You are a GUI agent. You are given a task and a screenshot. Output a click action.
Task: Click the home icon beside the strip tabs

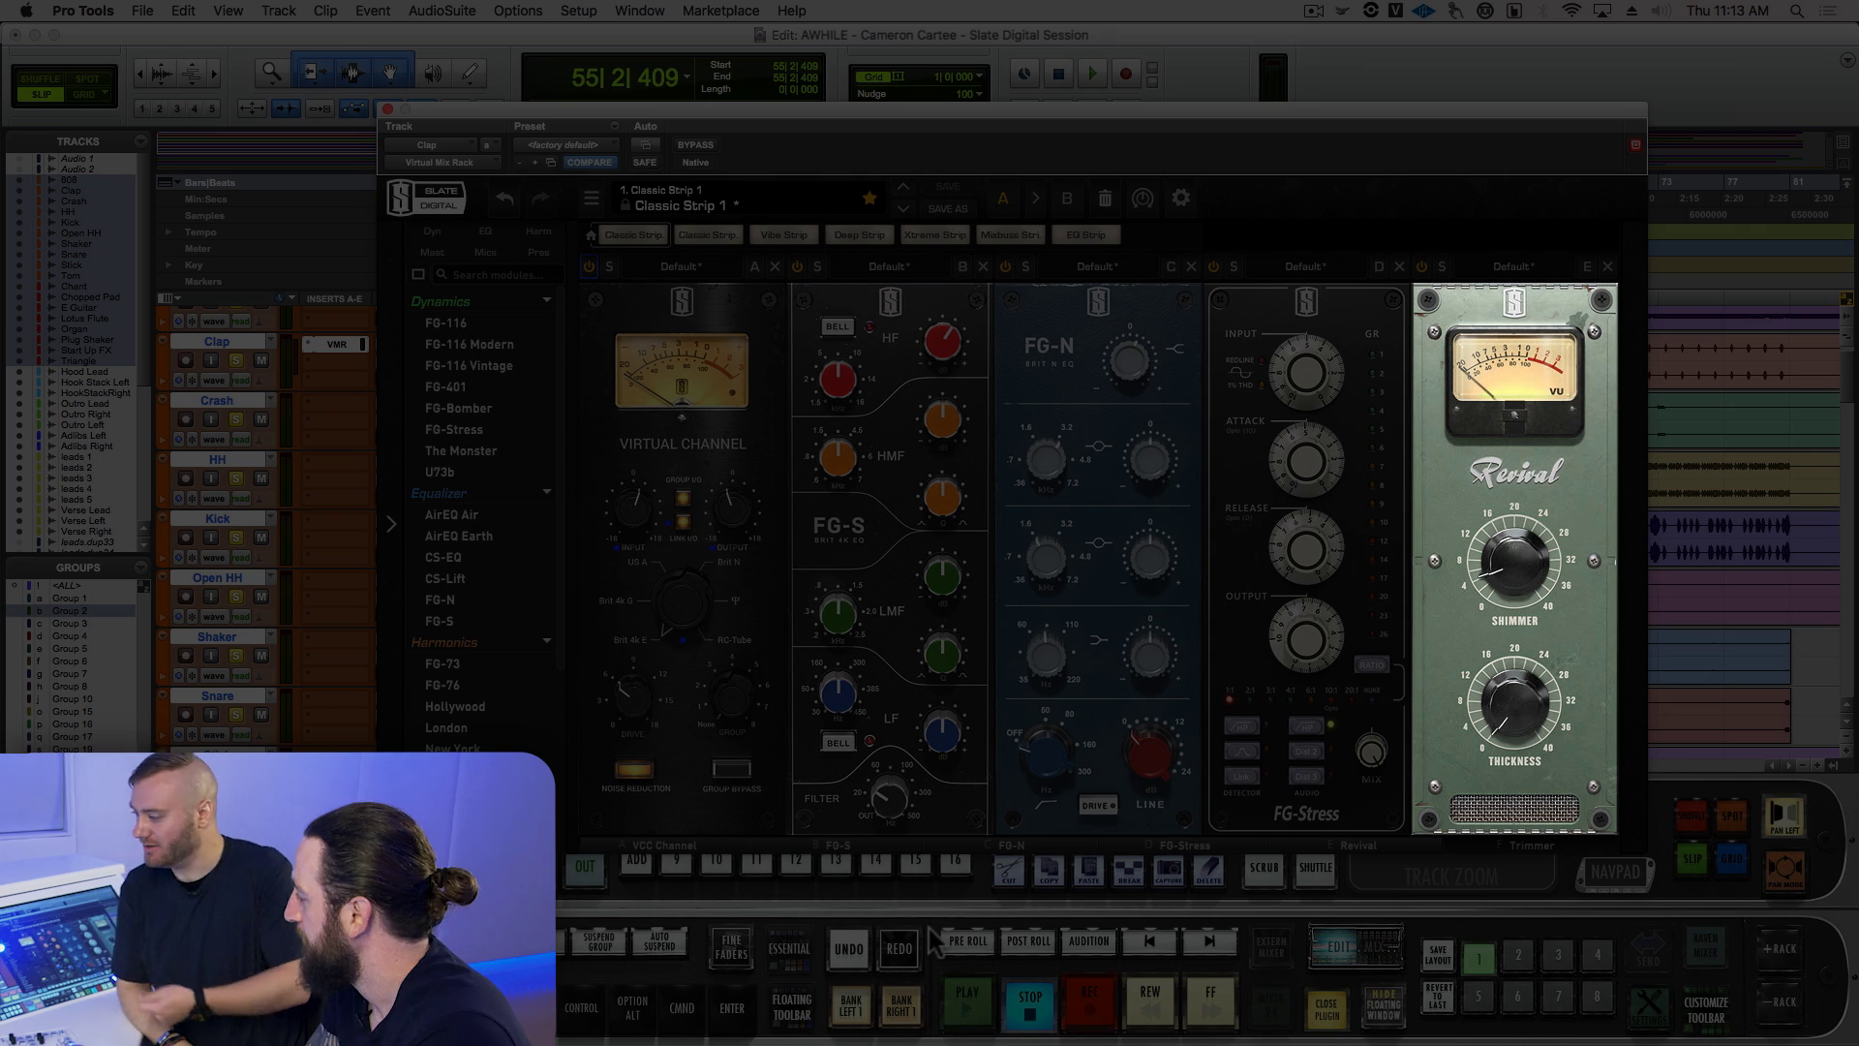pyautogui.click(x=591, y=234)
